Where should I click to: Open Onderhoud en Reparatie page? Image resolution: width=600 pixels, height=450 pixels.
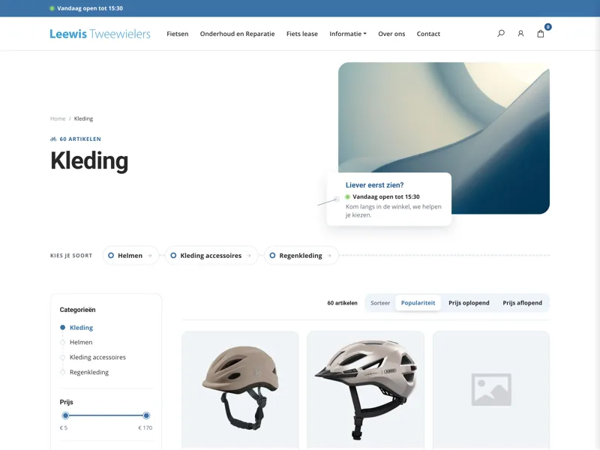pos(237,34)
